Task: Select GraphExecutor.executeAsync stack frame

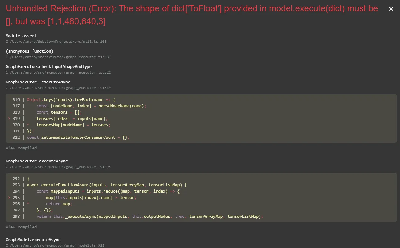Action: click(37, 161)
